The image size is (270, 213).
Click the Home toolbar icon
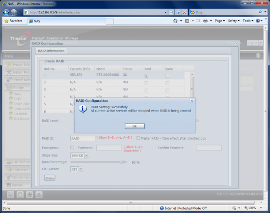coord(175,21)
